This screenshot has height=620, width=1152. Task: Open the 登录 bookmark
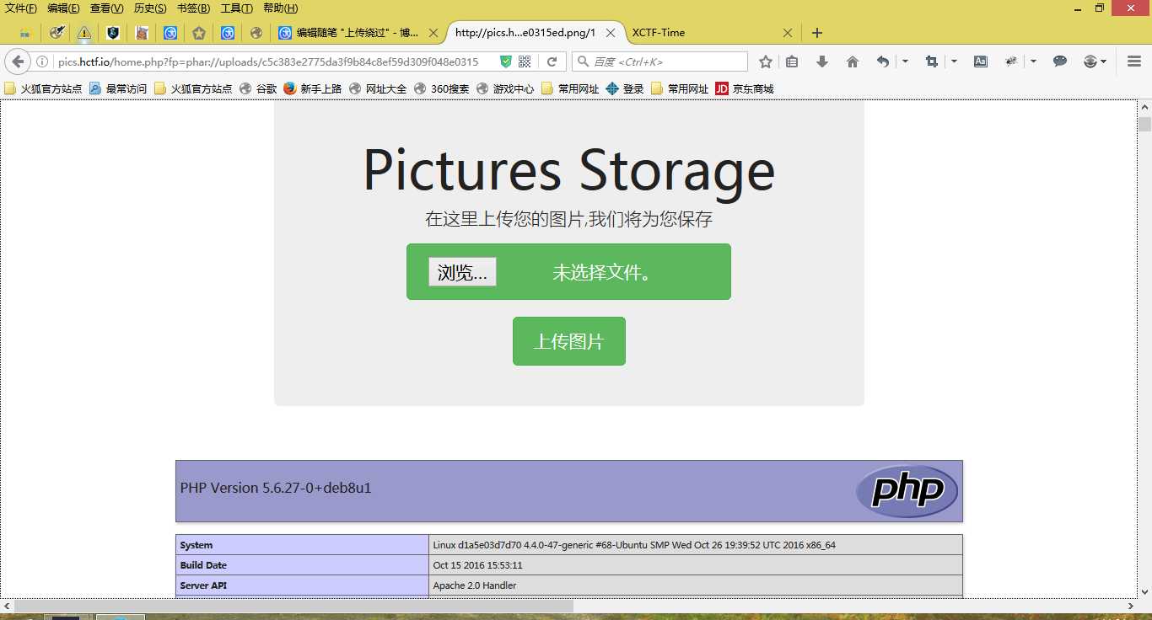(625, 88)
